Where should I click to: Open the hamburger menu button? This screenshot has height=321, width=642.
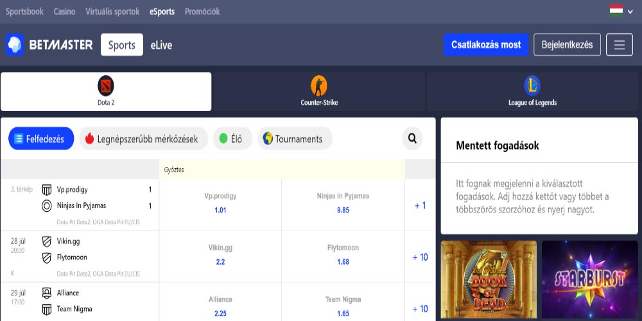click(619, 45)
